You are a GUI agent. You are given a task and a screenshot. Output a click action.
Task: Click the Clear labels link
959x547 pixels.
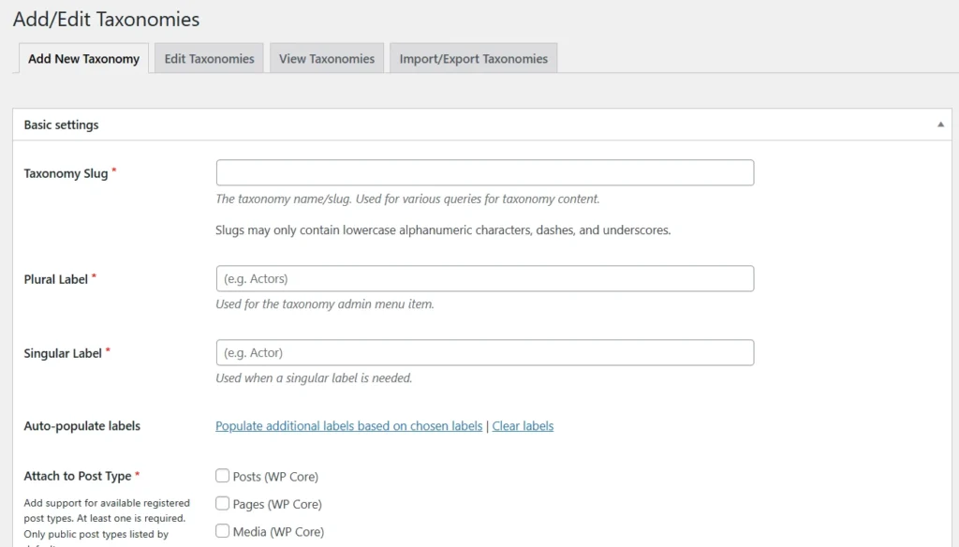[523, 426]
